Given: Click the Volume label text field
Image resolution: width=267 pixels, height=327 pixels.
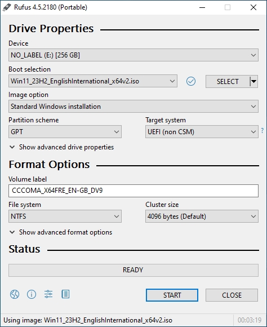Looking at the screenshot, I should (133, 191).
